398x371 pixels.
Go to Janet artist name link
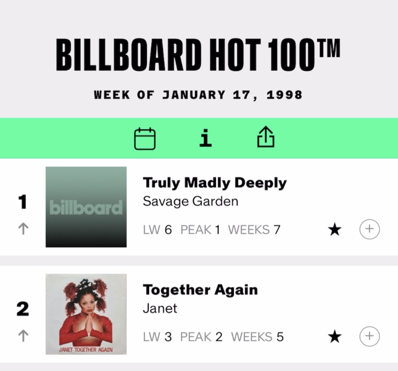(160, 308)
